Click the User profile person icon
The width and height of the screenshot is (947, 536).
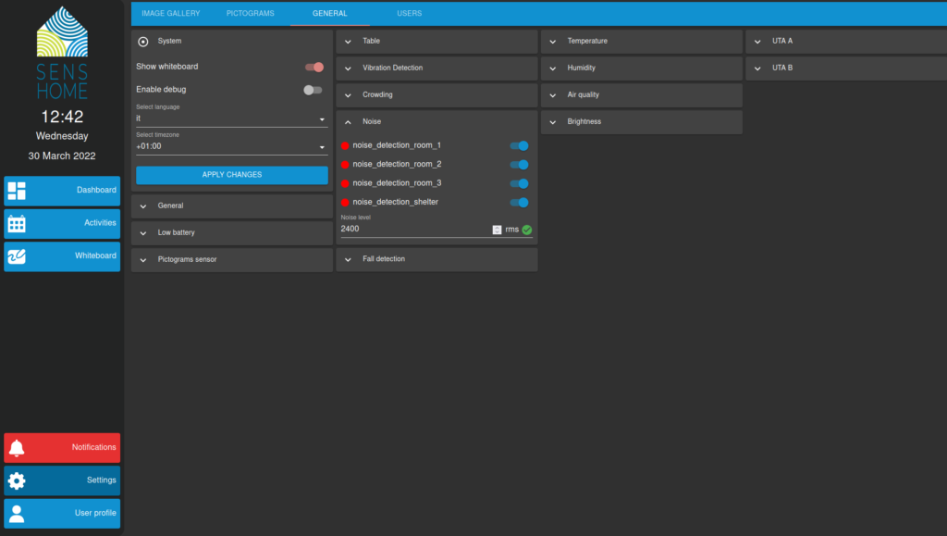(17, 513)
